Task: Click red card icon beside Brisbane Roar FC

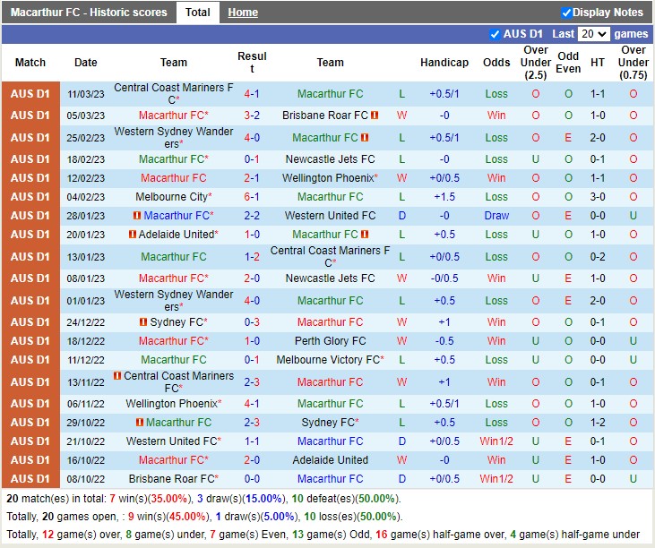Action: [375, 116]
